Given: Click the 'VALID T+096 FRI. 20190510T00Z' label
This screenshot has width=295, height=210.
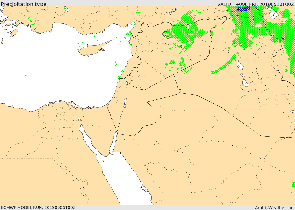Looking at the screenshot, I should [256, 4].
